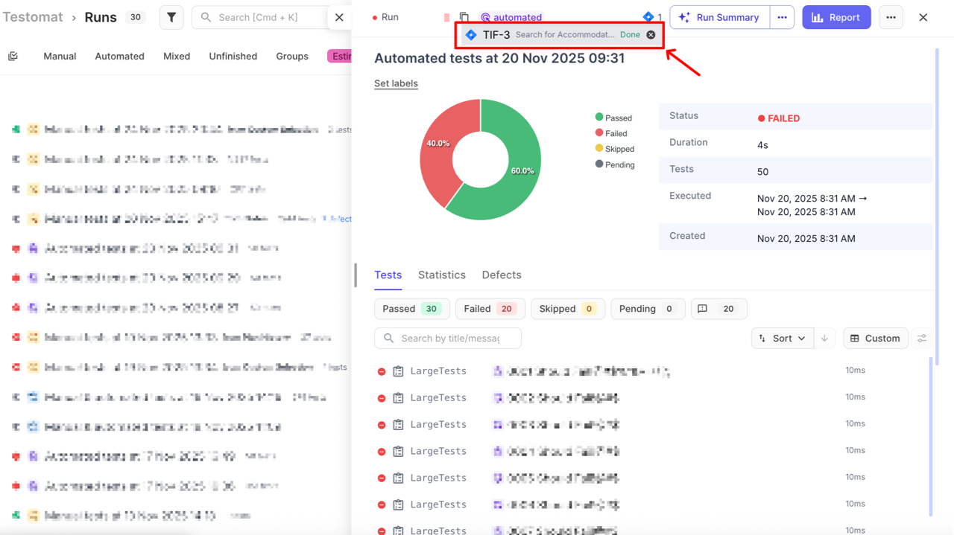Open the ellipsis menu beside Run Summary

782,16
